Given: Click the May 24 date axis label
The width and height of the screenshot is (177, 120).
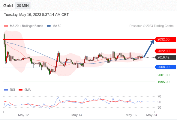Looking at the screenshot, I should click(151, 115).
